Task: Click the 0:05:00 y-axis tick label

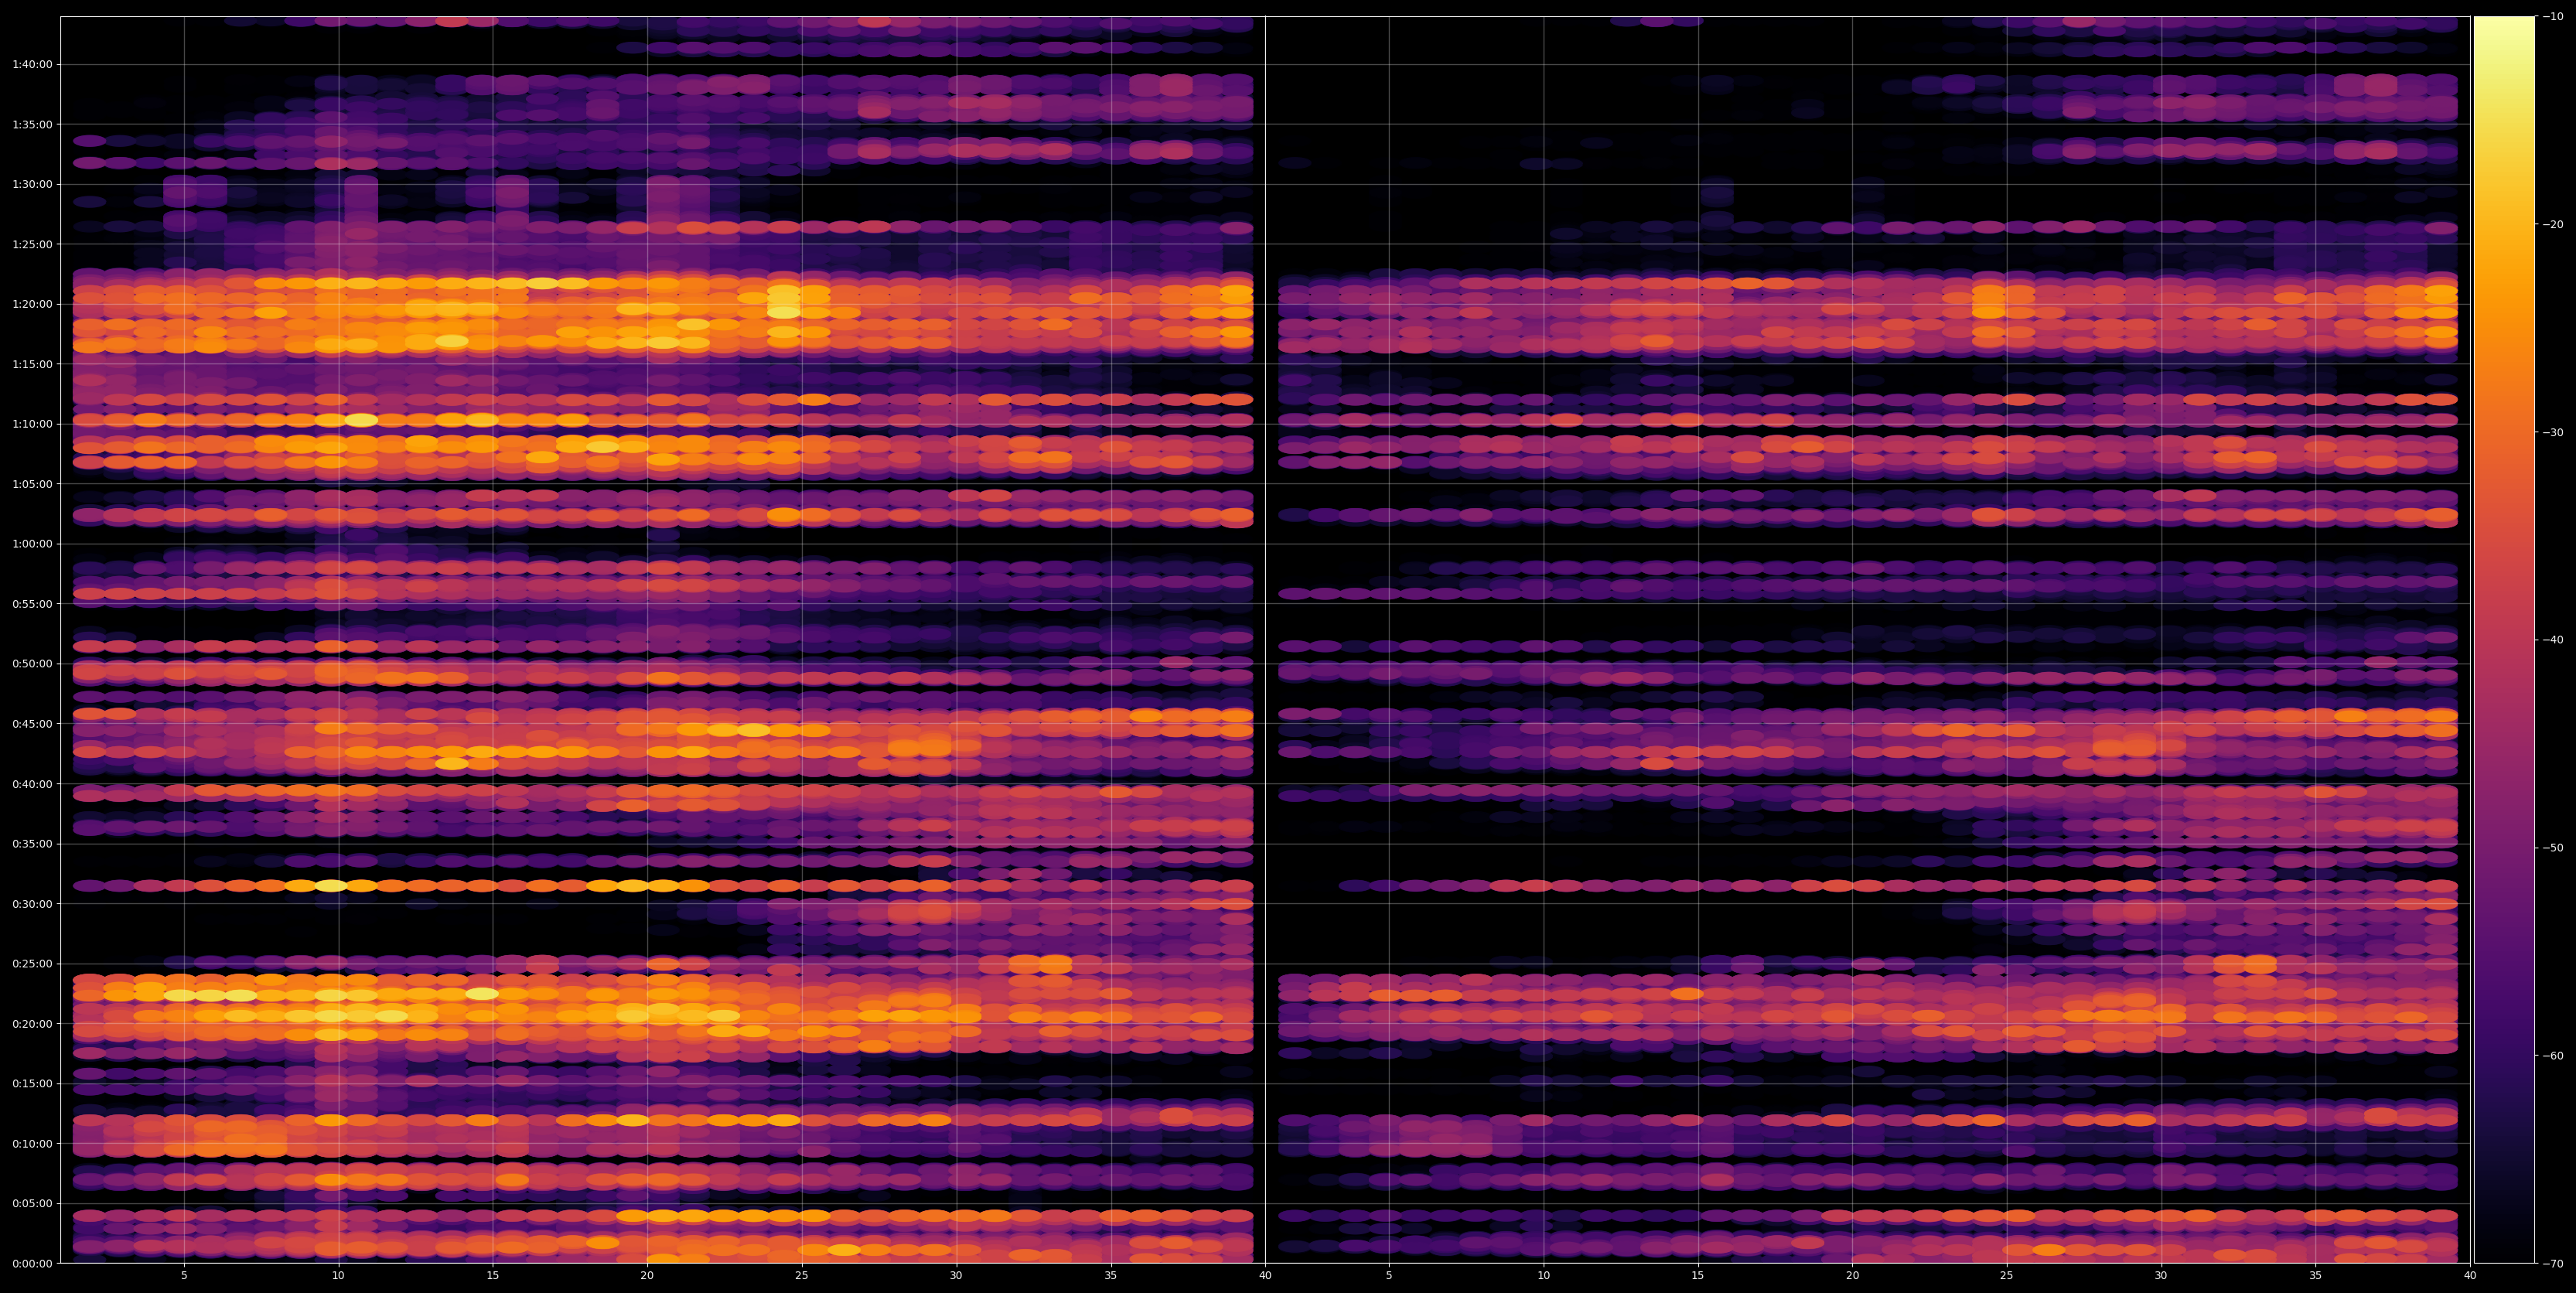Action: [x=32, y=1204]
